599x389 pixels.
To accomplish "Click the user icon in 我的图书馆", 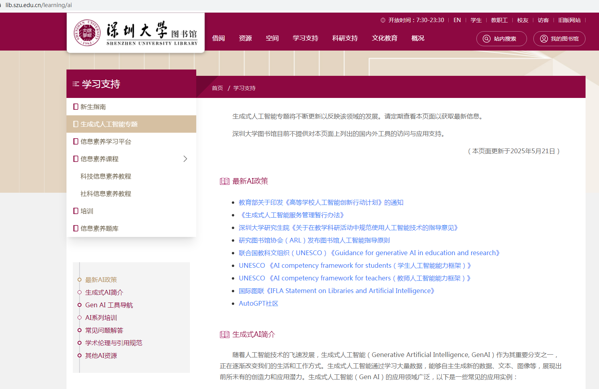I will click(544, 39).
